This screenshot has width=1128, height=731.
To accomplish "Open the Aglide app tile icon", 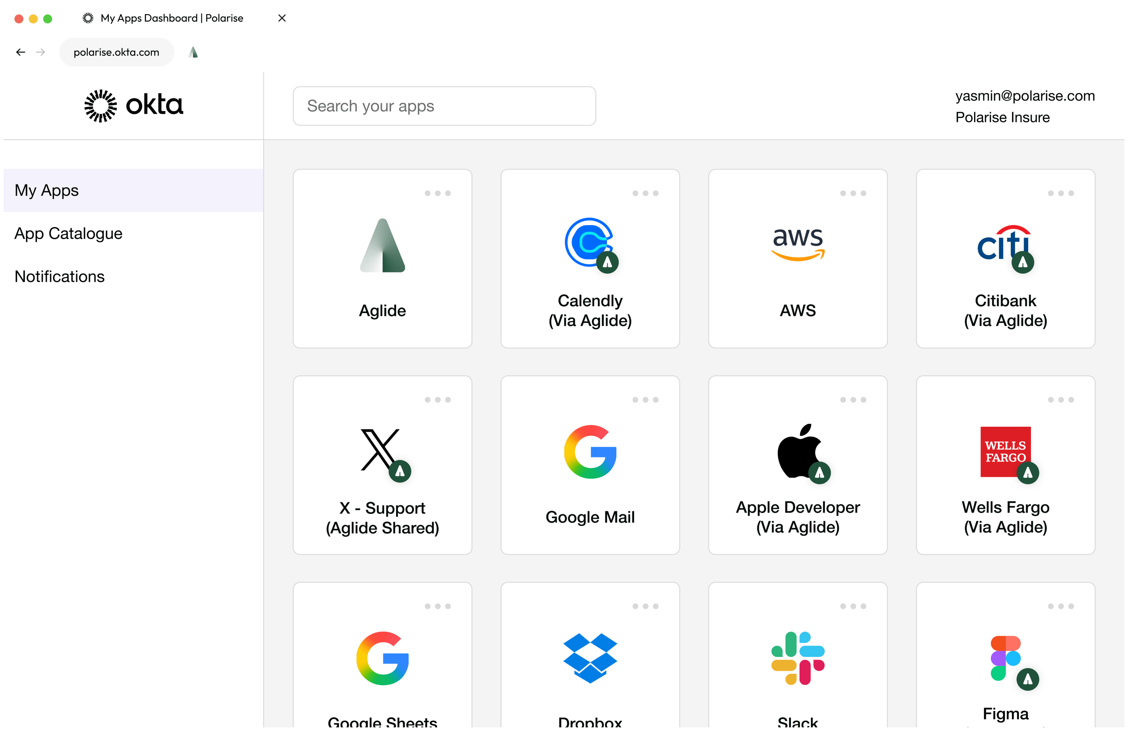I will (x=382, y=245).
